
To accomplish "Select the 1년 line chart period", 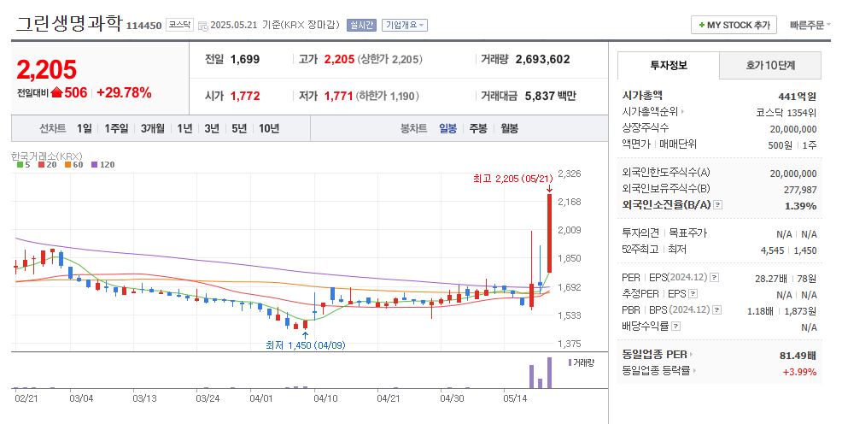I will coord(184,128).
